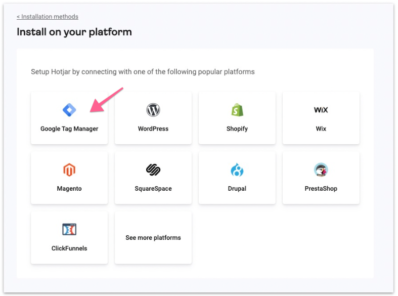Open See more platforms
This screenshot has width=398, height=296.
[153, 238]
